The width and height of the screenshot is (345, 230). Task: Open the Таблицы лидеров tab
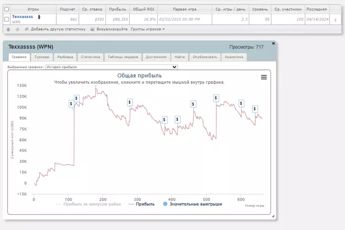coord(123,57)
